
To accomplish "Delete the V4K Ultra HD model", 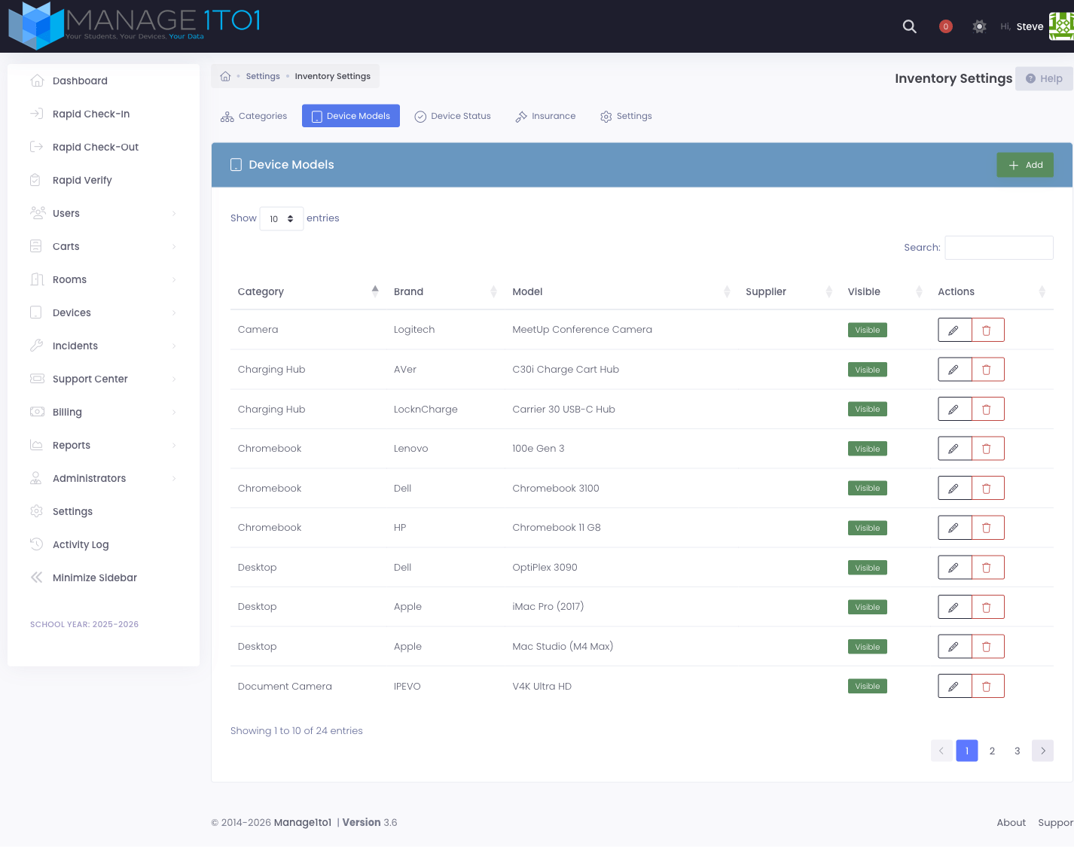I will 987,686.
